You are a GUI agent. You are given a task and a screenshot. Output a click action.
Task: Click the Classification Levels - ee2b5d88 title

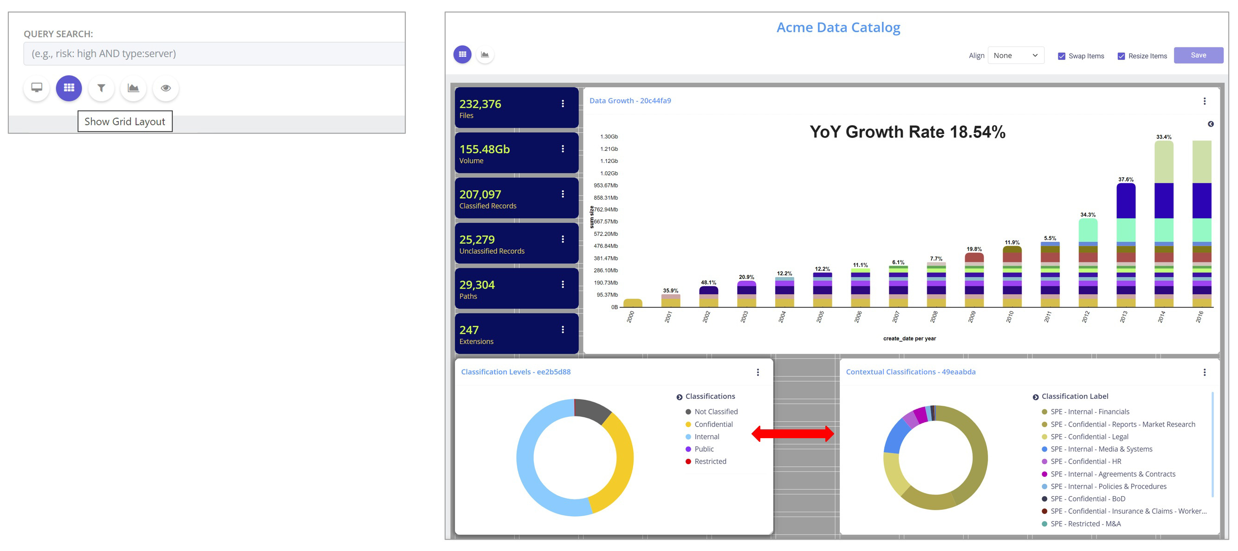click(516, 372)
